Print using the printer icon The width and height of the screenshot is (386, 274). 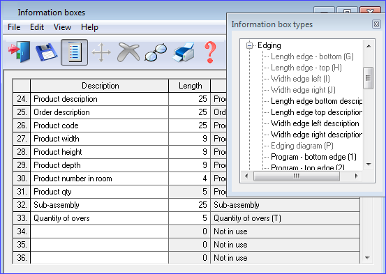(x=184, y=52)
